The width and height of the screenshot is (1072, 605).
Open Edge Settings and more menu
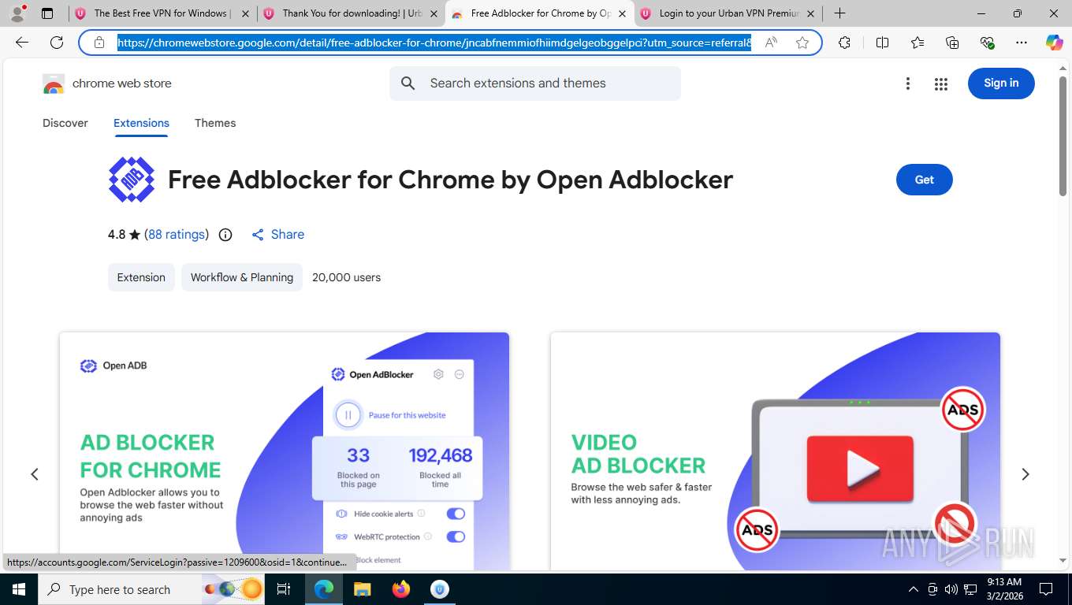click(x=1022, y=43)
